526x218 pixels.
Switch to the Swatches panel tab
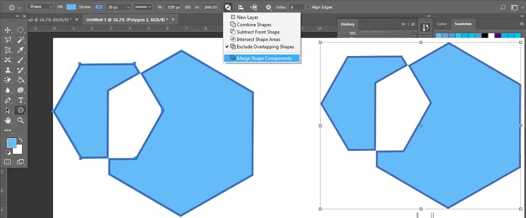pos(463,24)
